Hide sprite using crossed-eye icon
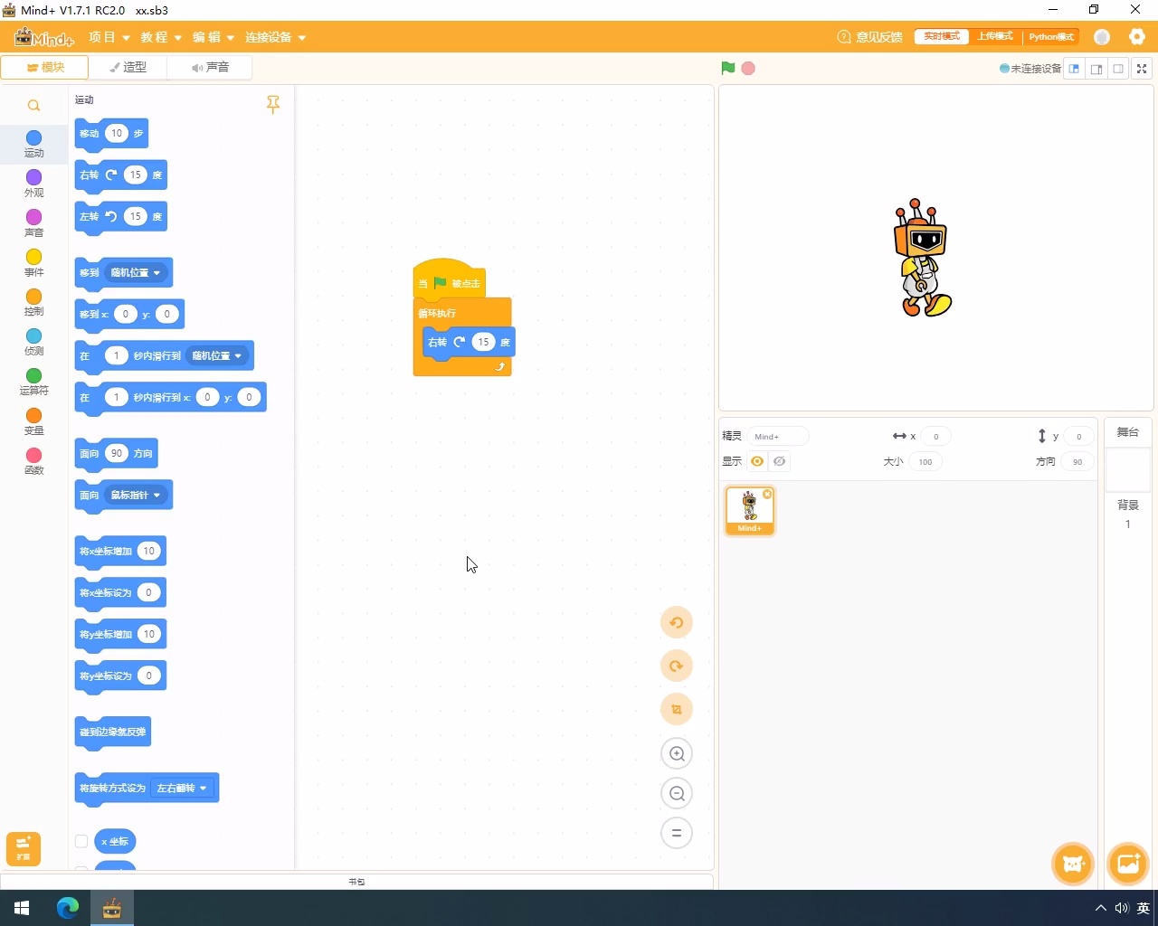The width and height of the screenshot is (1158, 926). coord(779,461)
